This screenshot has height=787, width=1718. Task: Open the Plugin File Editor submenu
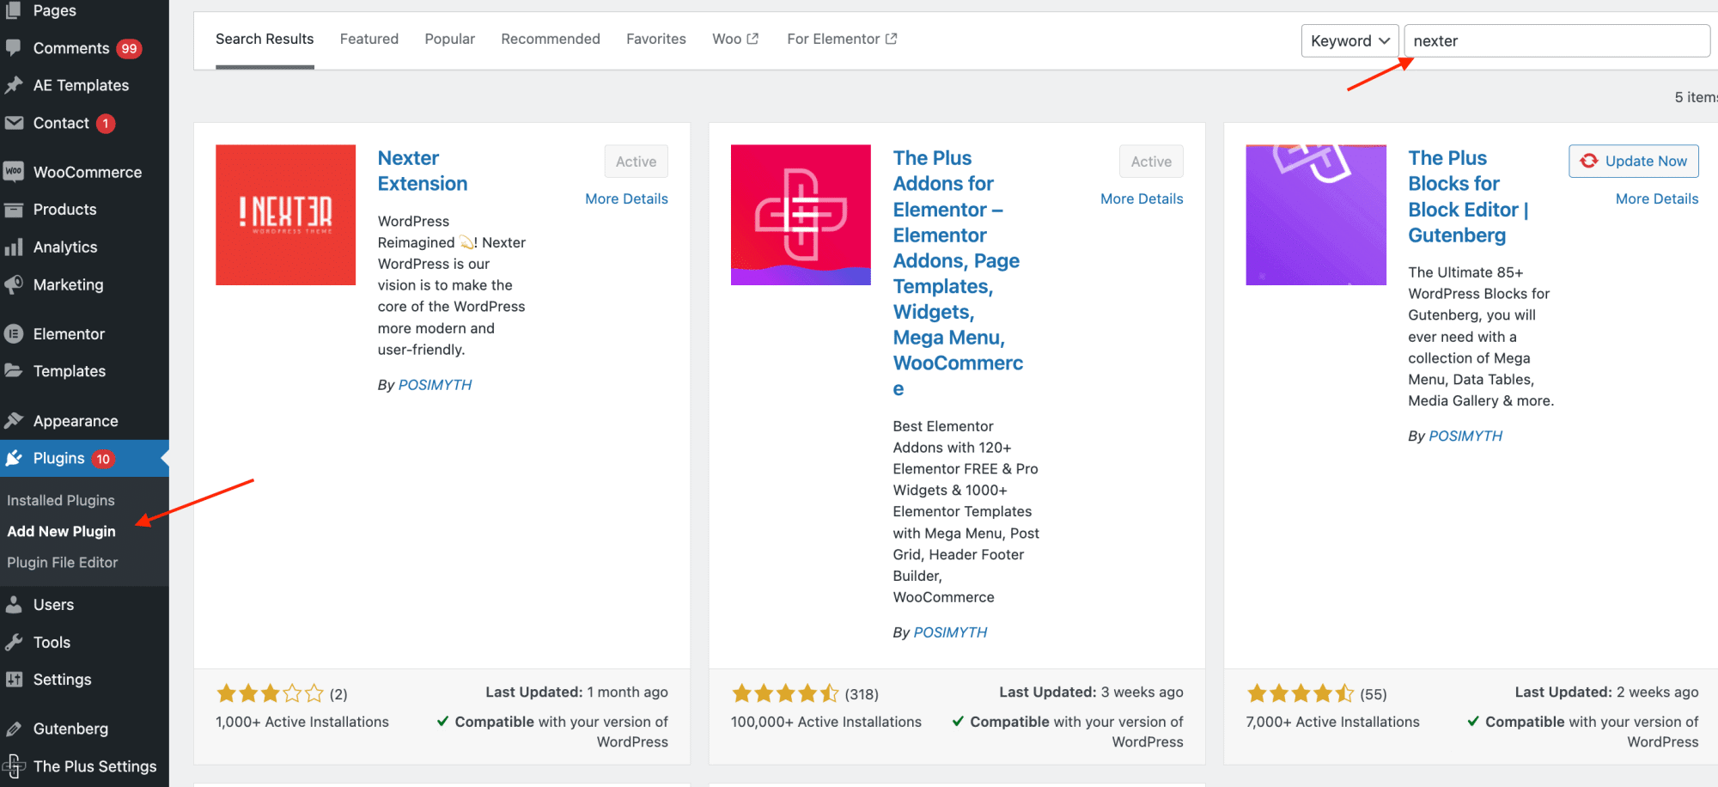(x=63, y=562)
